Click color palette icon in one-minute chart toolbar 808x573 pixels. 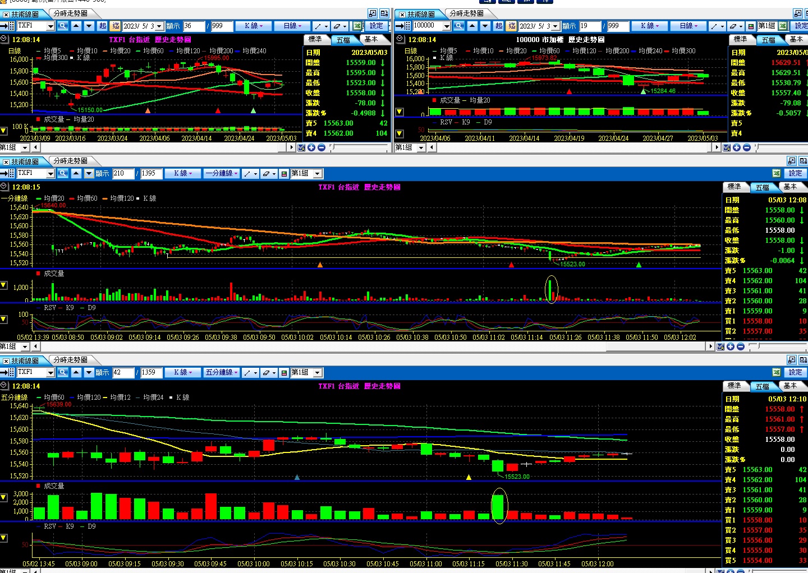[284, 173]
